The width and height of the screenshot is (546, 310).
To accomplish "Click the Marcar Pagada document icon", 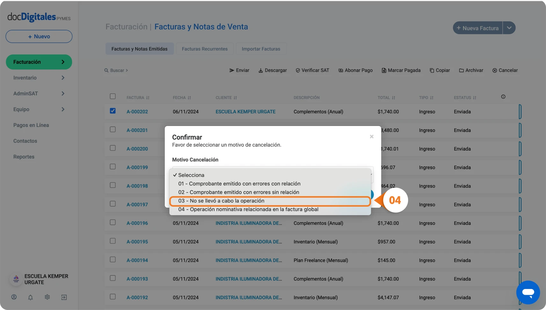I will pos(384,70).
